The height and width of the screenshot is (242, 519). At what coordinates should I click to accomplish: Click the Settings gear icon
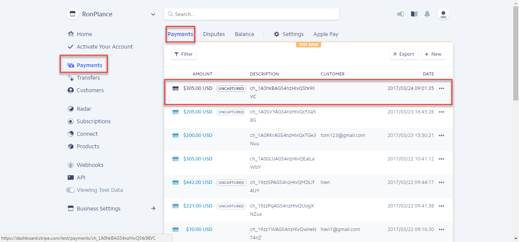277,34
